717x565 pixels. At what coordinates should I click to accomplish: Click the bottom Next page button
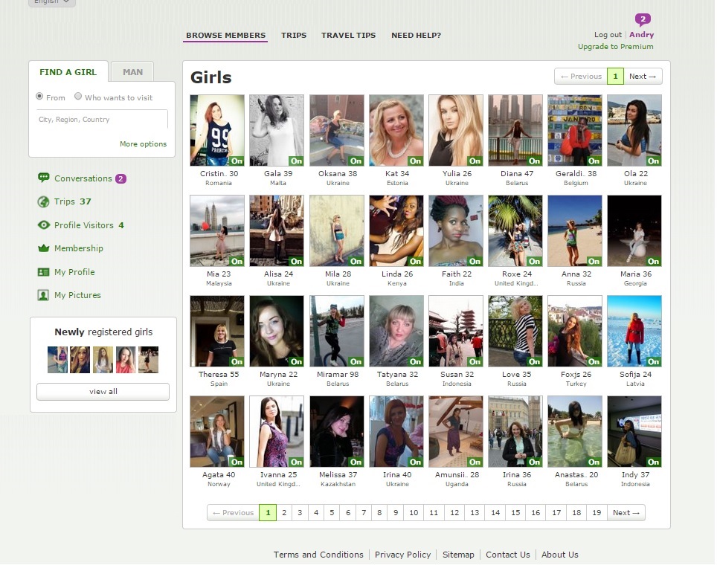[626, 513]
